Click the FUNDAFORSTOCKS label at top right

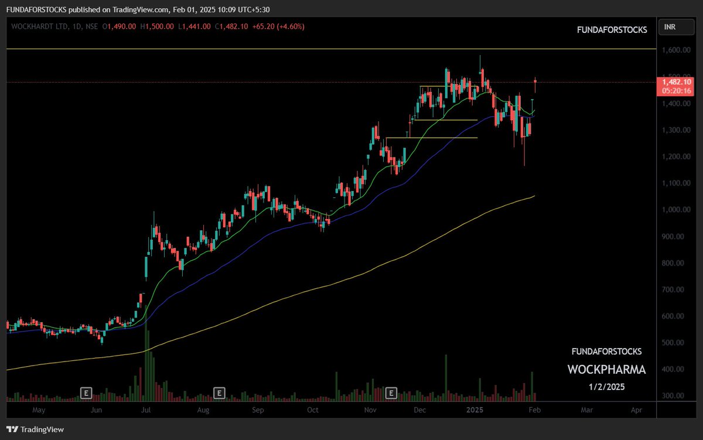(x=612, y=29)
